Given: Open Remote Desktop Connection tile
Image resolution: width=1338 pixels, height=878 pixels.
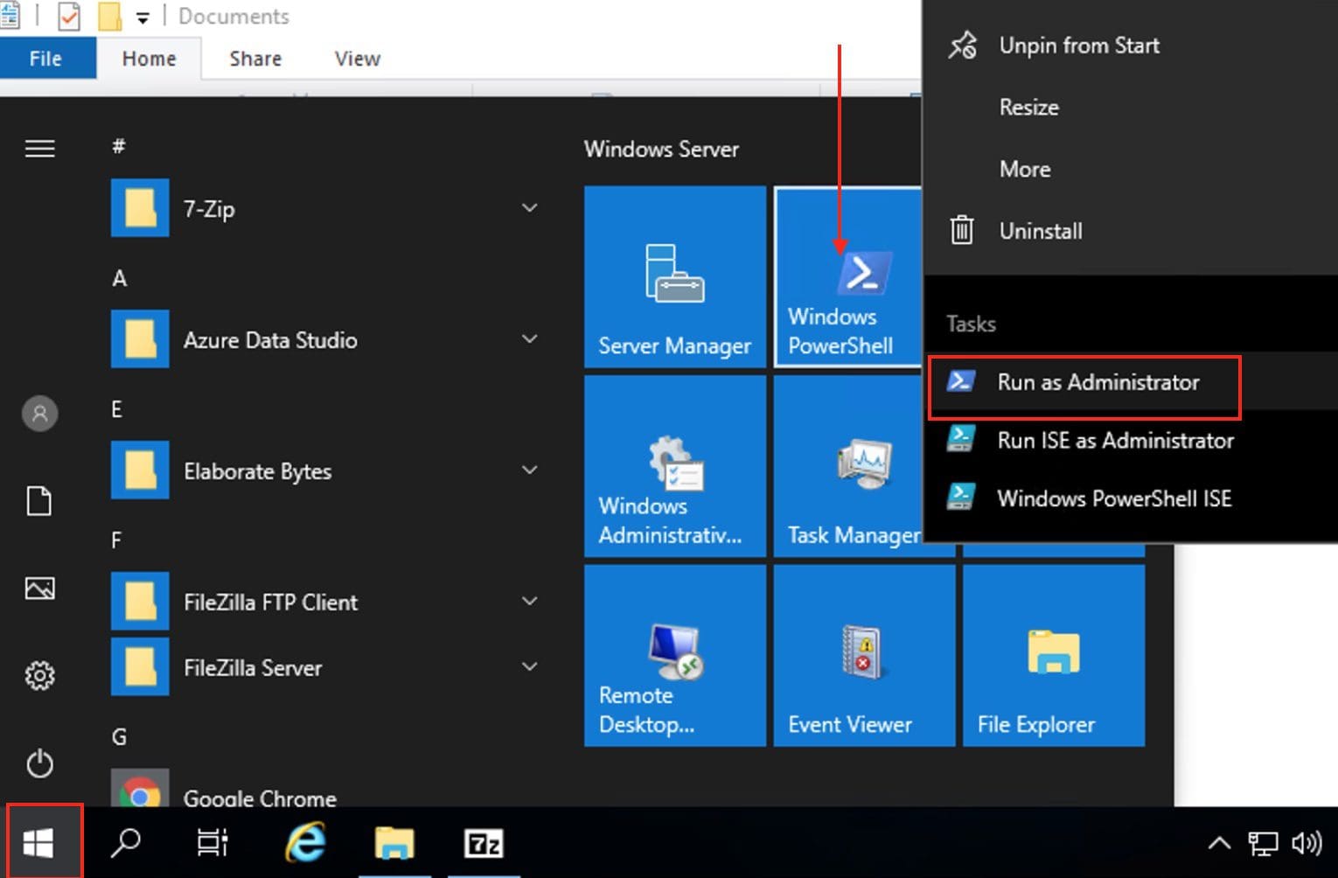Looking at the screenshot, I should tap(674, 656).
